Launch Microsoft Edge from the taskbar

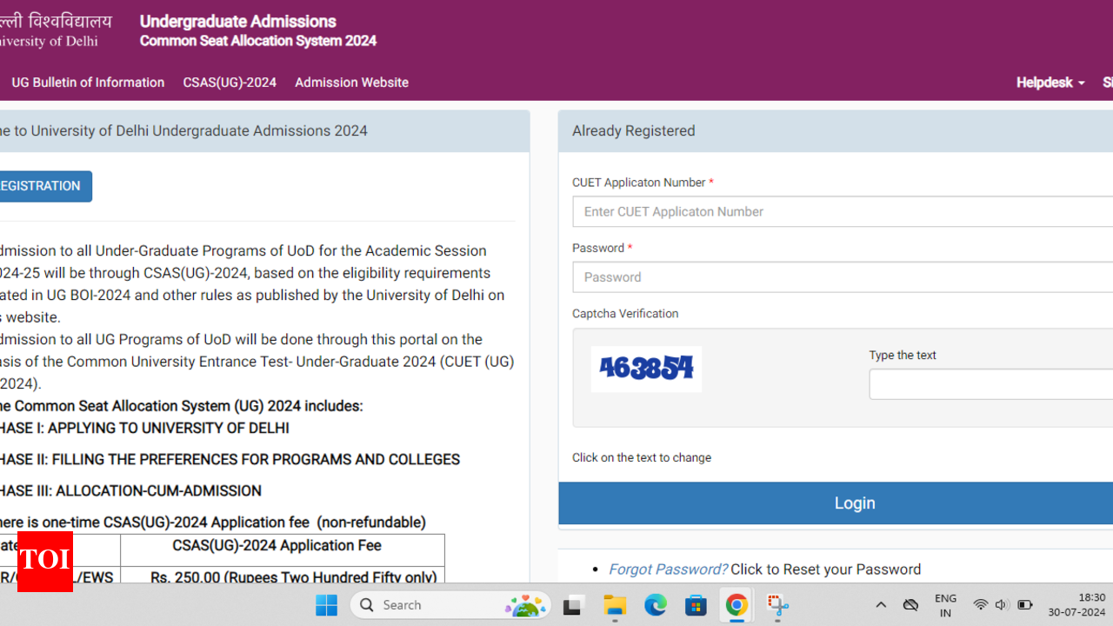pos(656,605)
